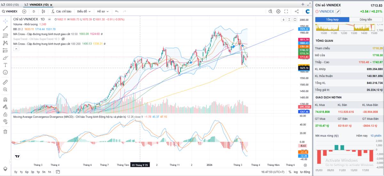
Task: Select the crosshair cursor tool
Action: coord(5,21)
